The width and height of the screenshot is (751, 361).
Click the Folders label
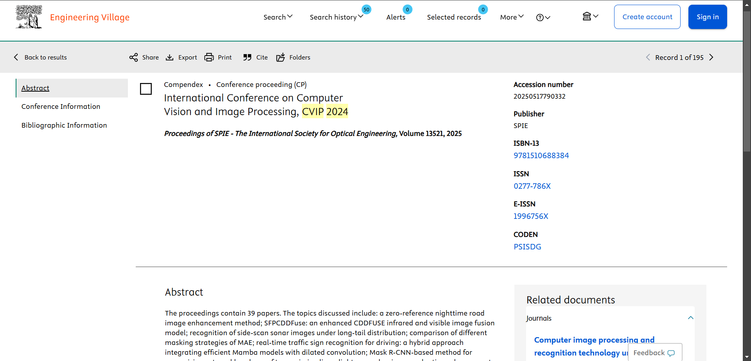click(300, 58)
